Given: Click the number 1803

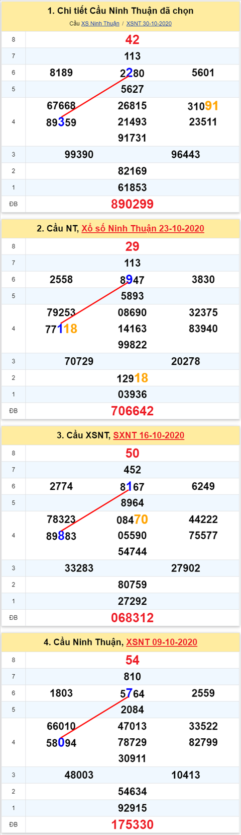Looking at the screenshot, I should (x=61, y=693).
